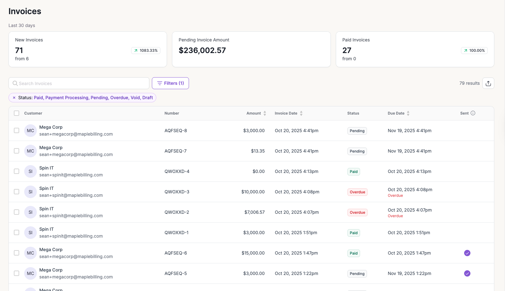Click the MC avatar for invoice AQFSEQ-8

coord(31,131)
